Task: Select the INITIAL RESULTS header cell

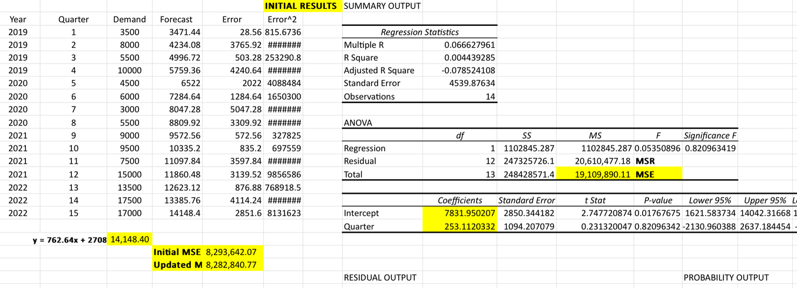Action: 300,6
